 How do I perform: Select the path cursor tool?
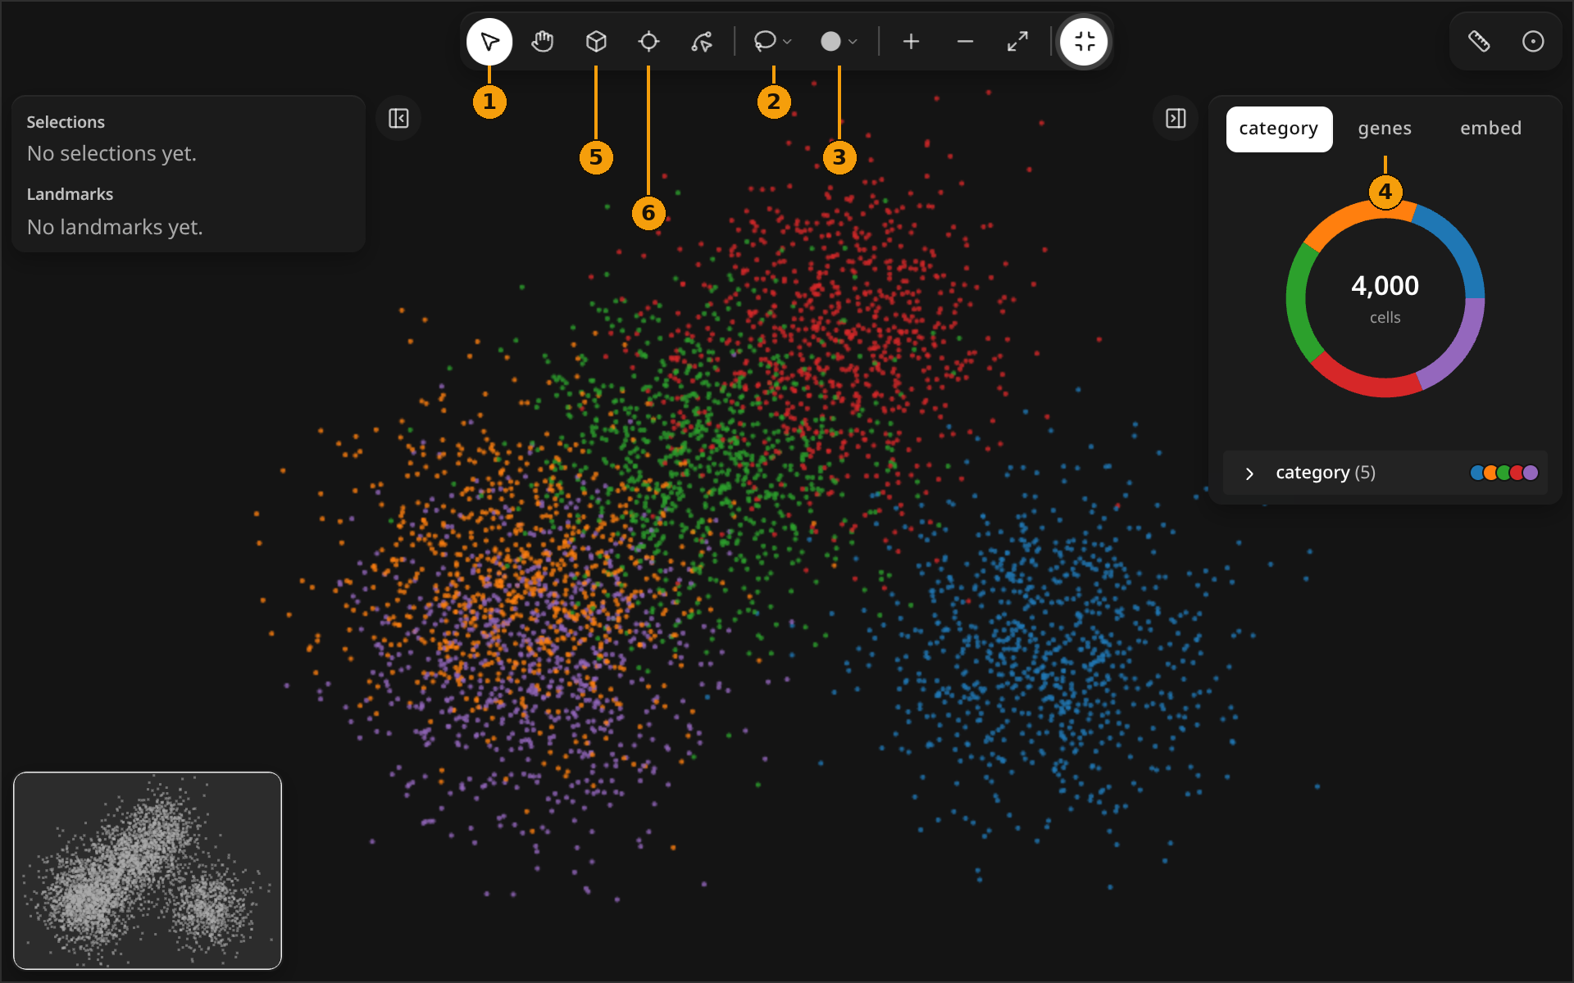(702, 42)
